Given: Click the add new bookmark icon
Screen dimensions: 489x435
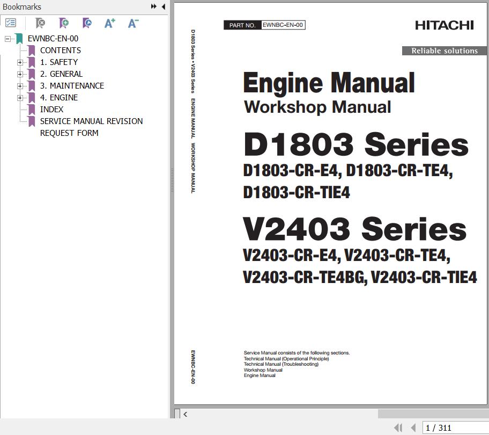Looking at the screenshot, I should [64, 23].
